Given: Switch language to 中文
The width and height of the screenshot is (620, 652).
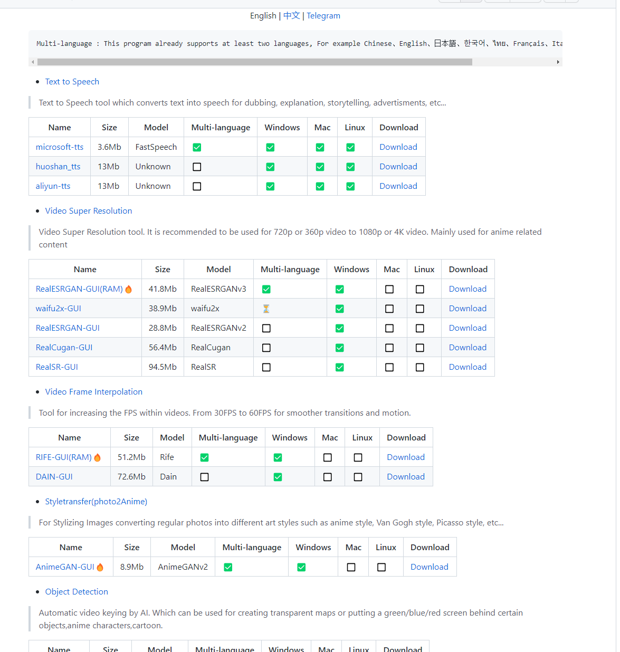Looking at the screenshot, I should click(291, 16).
